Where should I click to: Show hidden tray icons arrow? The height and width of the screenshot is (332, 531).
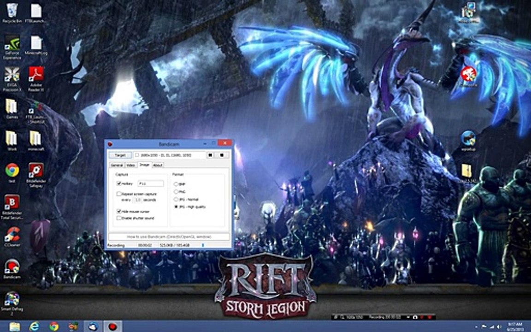point(477,327)
